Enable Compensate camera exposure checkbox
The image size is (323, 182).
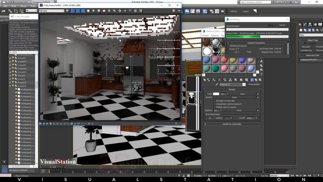pos(214,104)
